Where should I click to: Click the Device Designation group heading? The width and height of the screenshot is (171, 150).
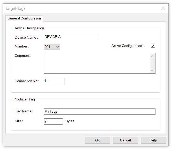click(x=29, y=28)
